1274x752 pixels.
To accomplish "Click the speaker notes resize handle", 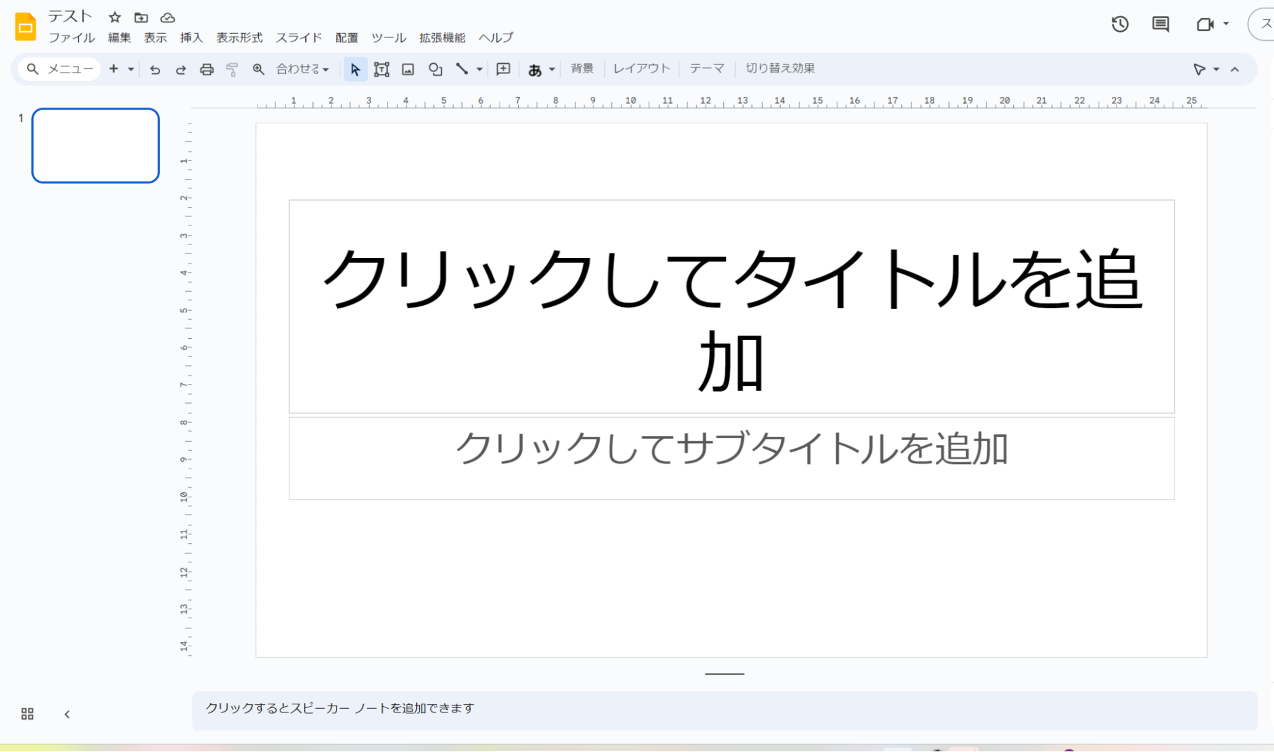I will click(x=724, y=674).
